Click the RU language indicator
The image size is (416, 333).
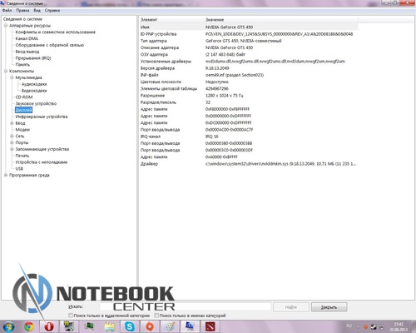coord(349,326)
